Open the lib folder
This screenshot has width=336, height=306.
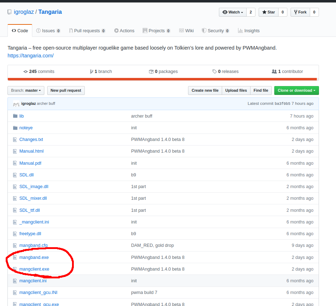[x=21, y=116]
